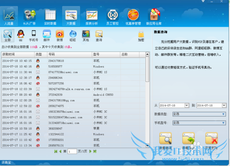
Task: Show 全部 data category
Action: coord(8,36)
